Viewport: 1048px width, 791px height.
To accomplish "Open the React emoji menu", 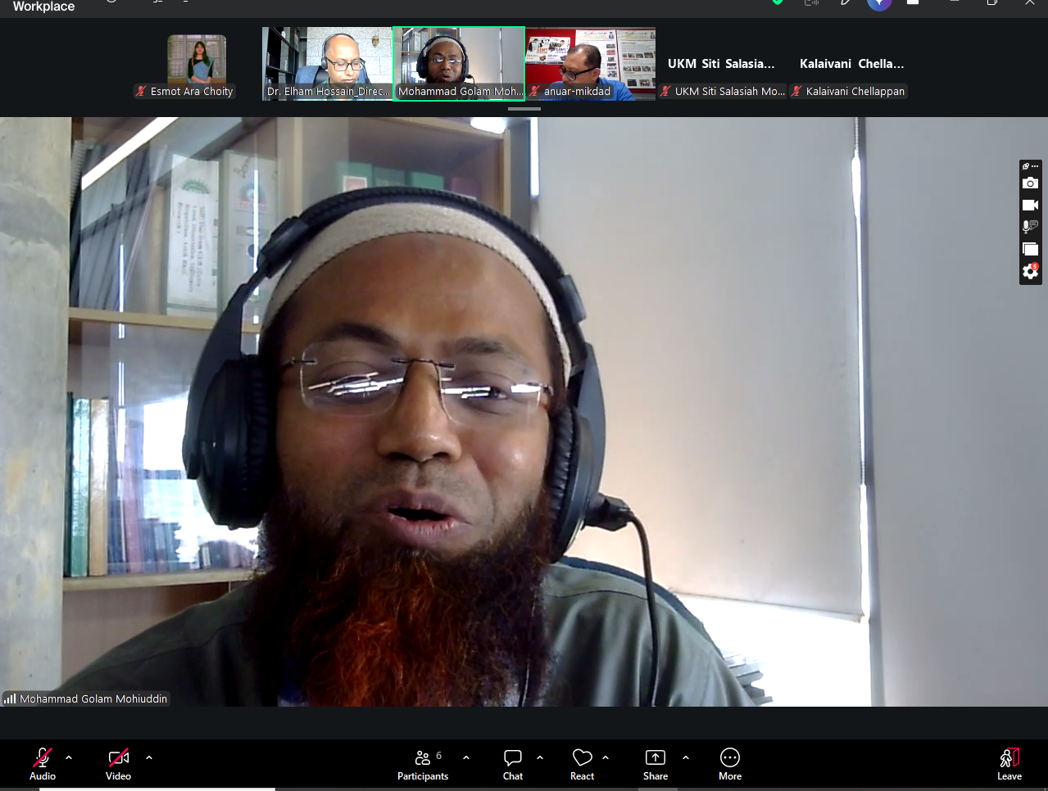I will (x=582, y=764).
